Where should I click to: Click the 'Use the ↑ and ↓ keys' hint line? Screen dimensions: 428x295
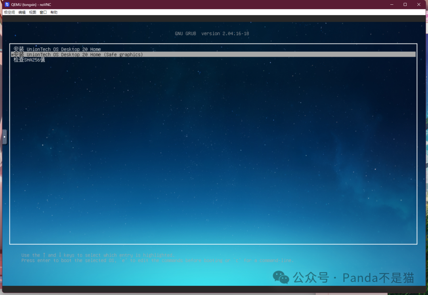click(x=97, y=255)
